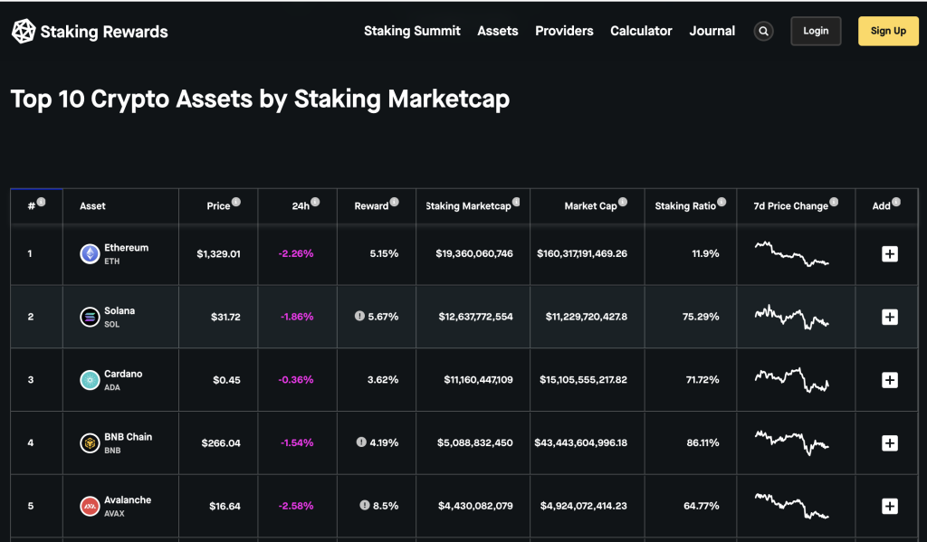This screenshot has height=542, width=927.
Task: Open the Avalanche asset link
Action: point(128,500)
